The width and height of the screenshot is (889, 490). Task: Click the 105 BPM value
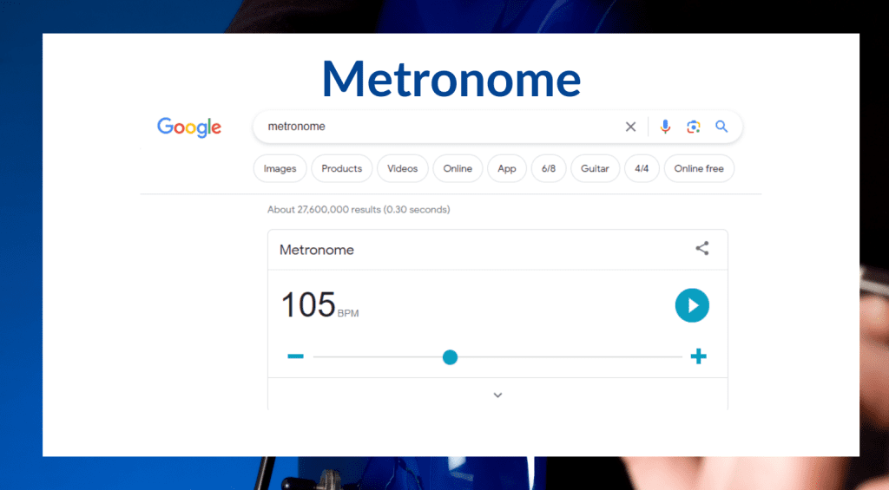[x=309, y=304]
